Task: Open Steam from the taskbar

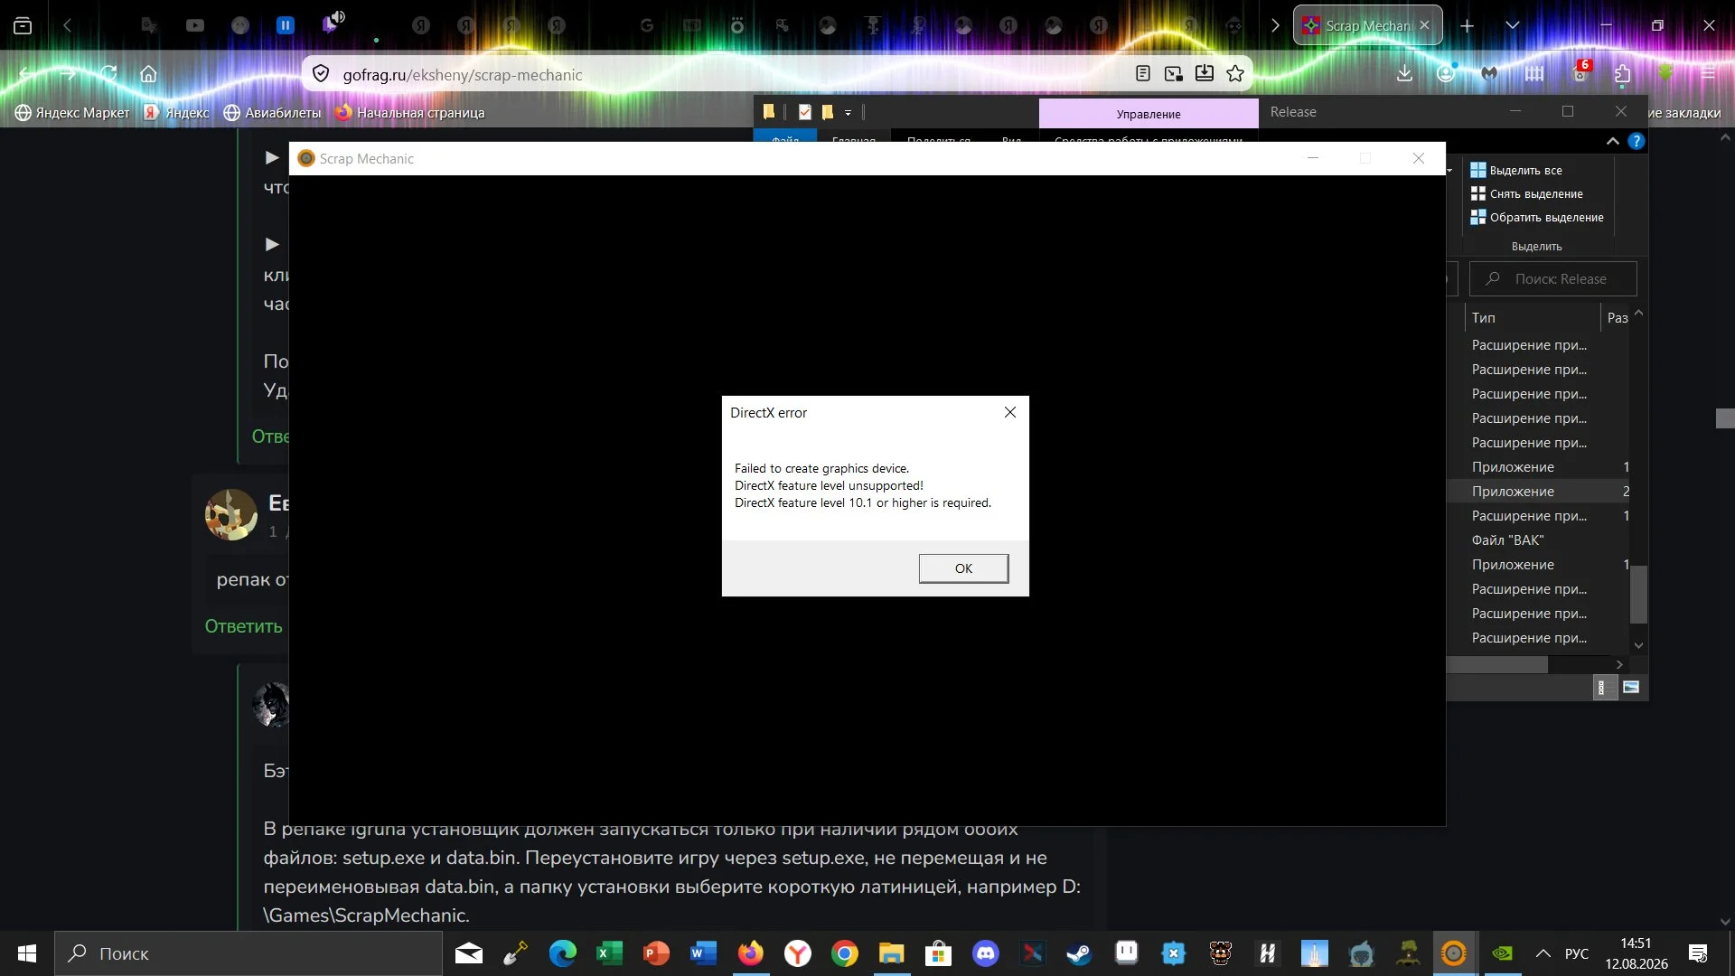Action: pyautogui.click(x=1079, y=953)
